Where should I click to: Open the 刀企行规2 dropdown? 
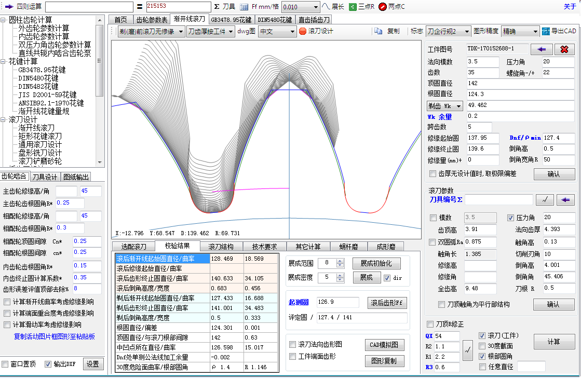click(x=467, y=32)
